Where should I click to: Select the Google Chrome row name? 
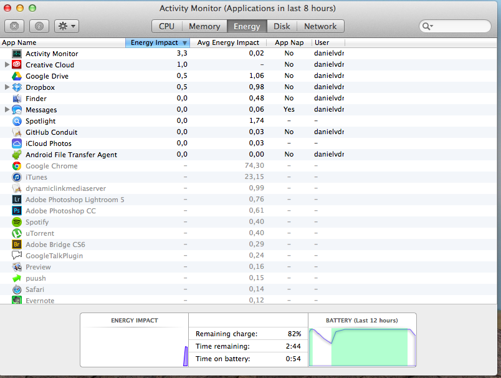coord(52,166)
